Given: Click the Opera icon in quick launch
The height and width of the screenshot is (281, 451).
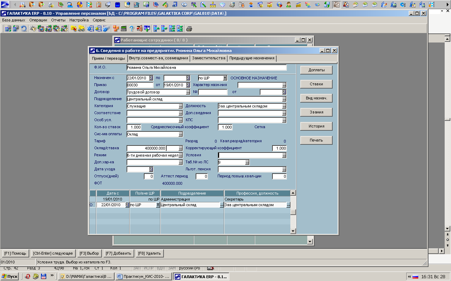Looking at the screenshot, I should pyautogui.click(x=27, y=276).
